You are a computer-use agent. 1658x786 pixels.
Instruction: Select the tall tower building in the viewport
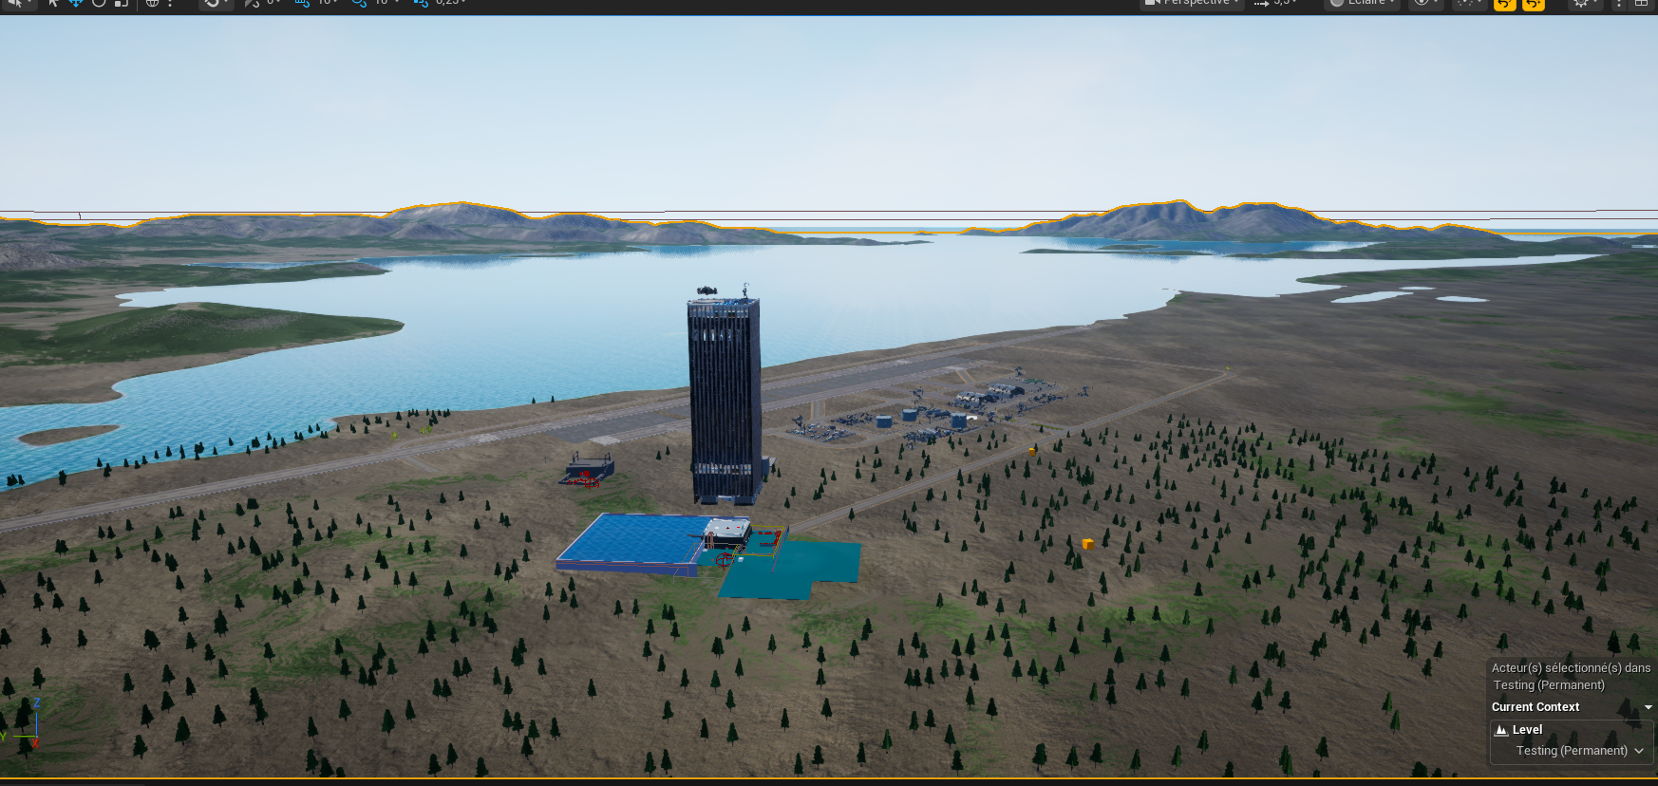click(x=724, y=399)
